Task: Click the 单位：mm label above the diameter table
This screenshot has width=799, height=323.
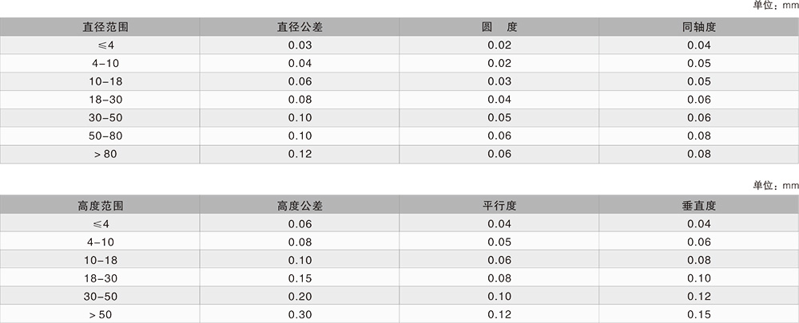Action: click(775, 6)
